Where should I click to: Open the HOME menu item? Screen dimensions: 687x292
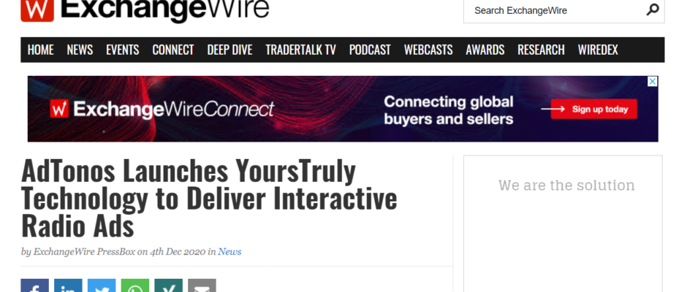click(41, 50)
